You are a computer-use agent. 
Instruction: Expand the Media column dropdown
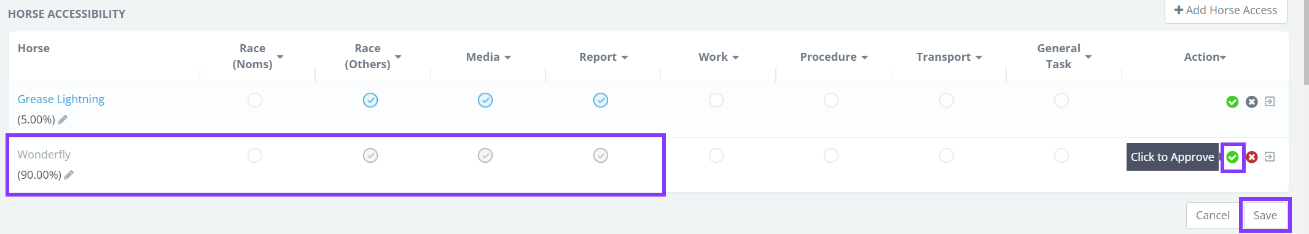click(507, 57)
